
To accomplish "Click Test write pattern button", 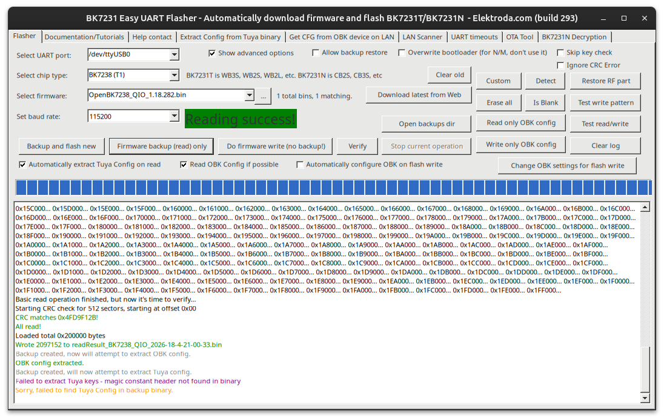I will [x=606, y=102].
